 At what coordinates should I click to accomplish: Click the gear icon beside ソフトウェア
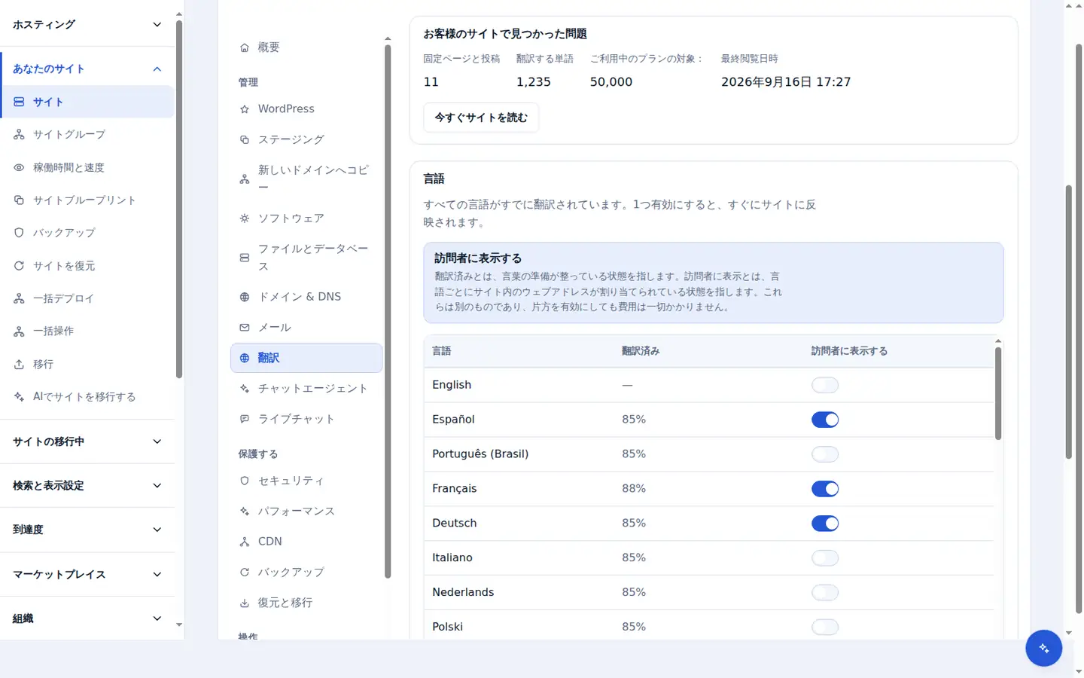(244, 218)
